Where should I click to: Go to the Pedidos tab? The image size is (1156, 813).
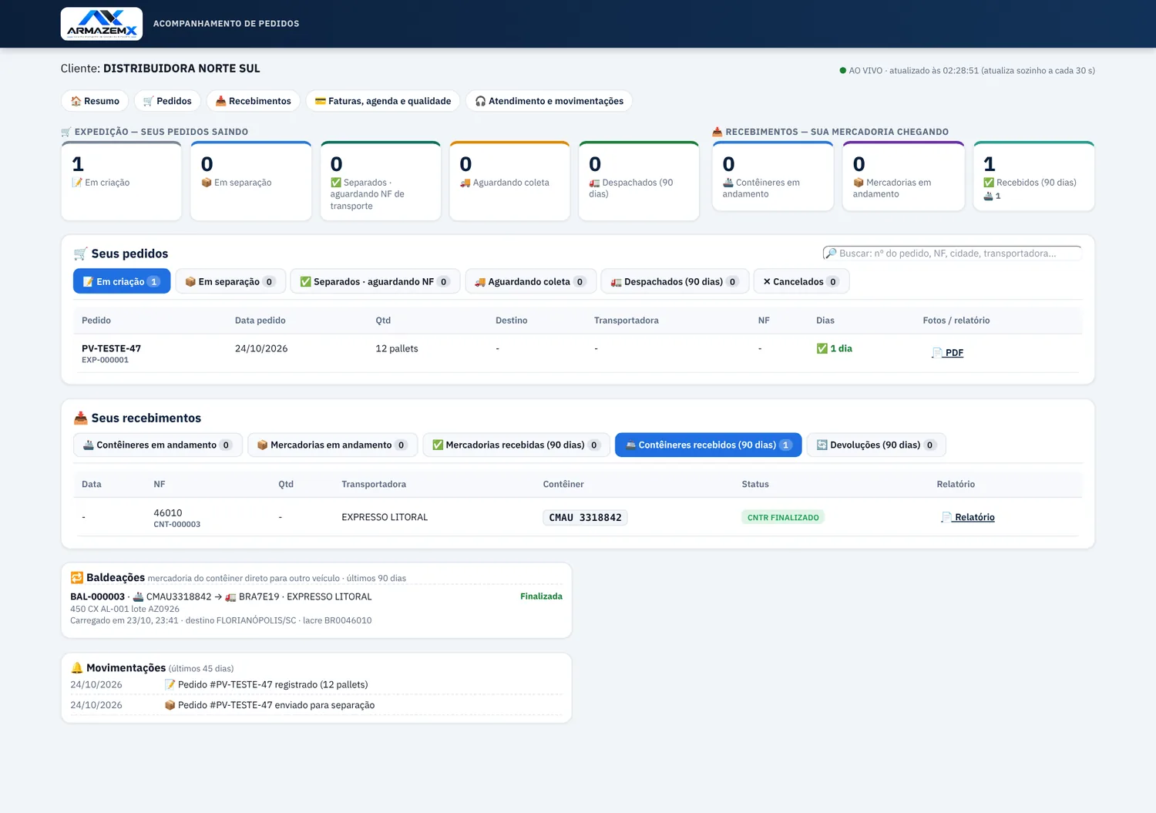click(167, 101)
